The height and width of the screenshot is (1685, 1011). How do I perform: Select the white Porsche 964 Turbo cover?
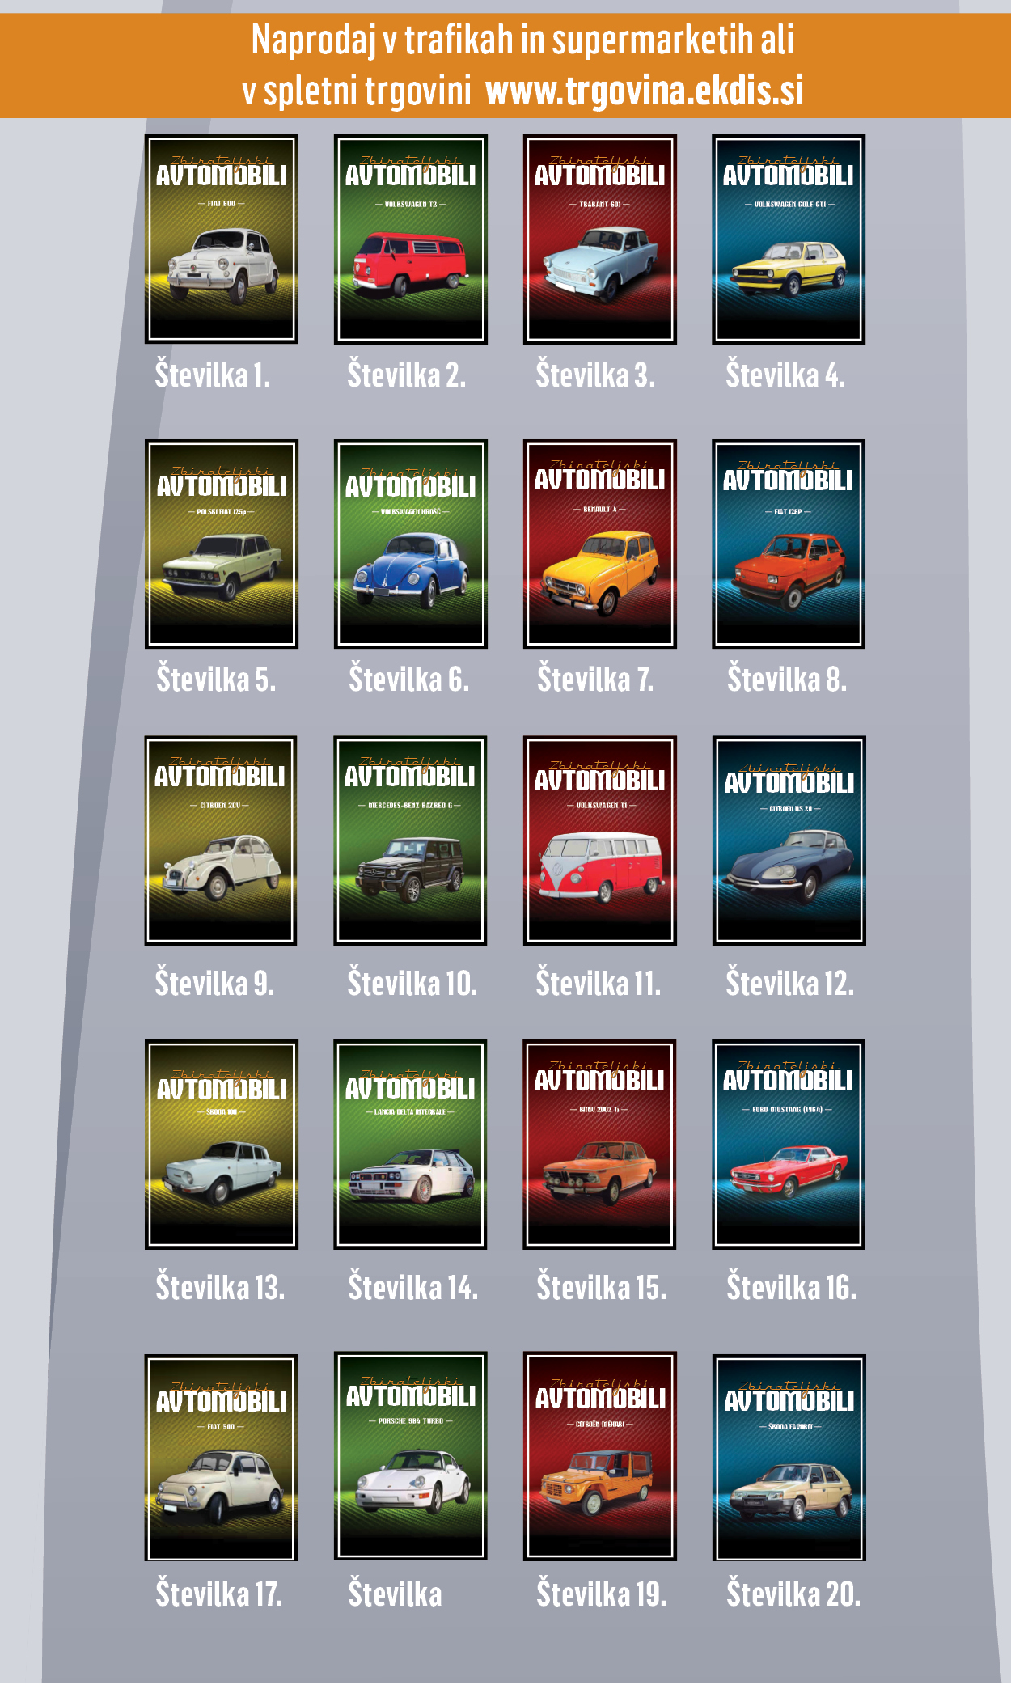tap(410, 1456)
